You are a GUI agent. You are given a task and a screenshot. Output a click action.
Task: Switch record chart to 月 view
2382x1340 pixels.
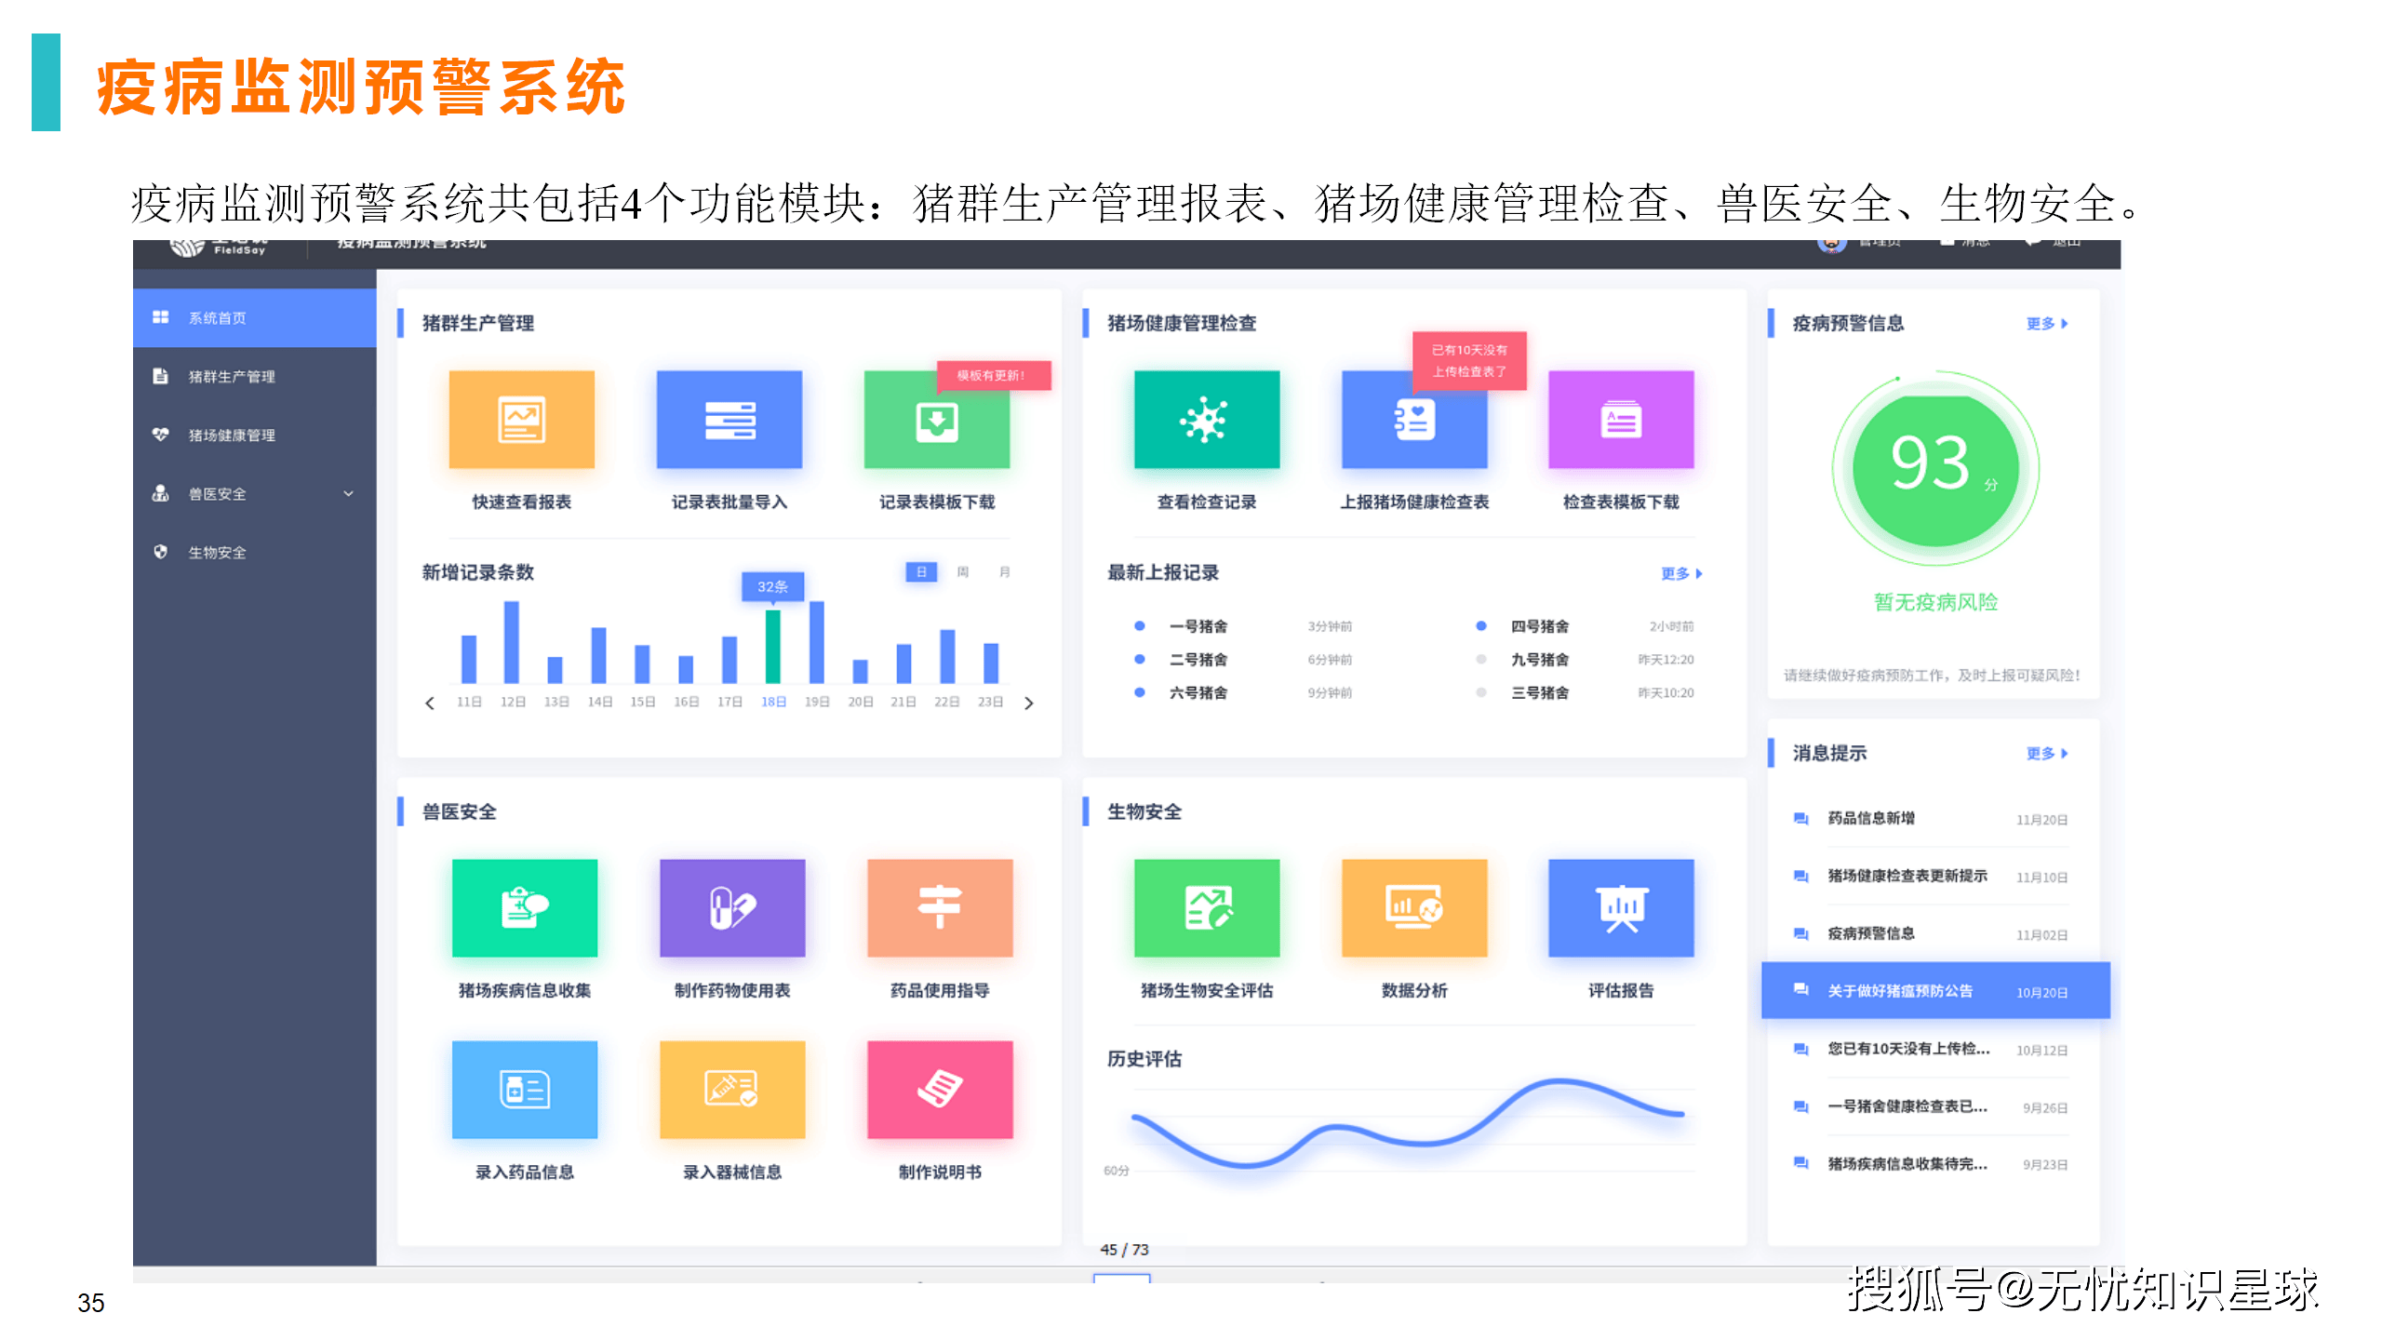coord(1005,572)
